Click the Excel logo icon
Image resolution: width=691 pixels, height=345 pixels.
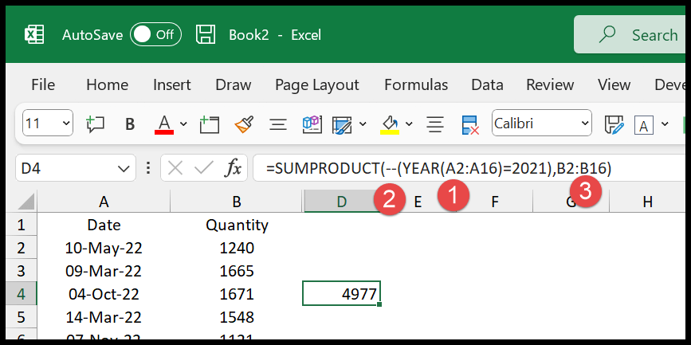[x=34, y=35]
